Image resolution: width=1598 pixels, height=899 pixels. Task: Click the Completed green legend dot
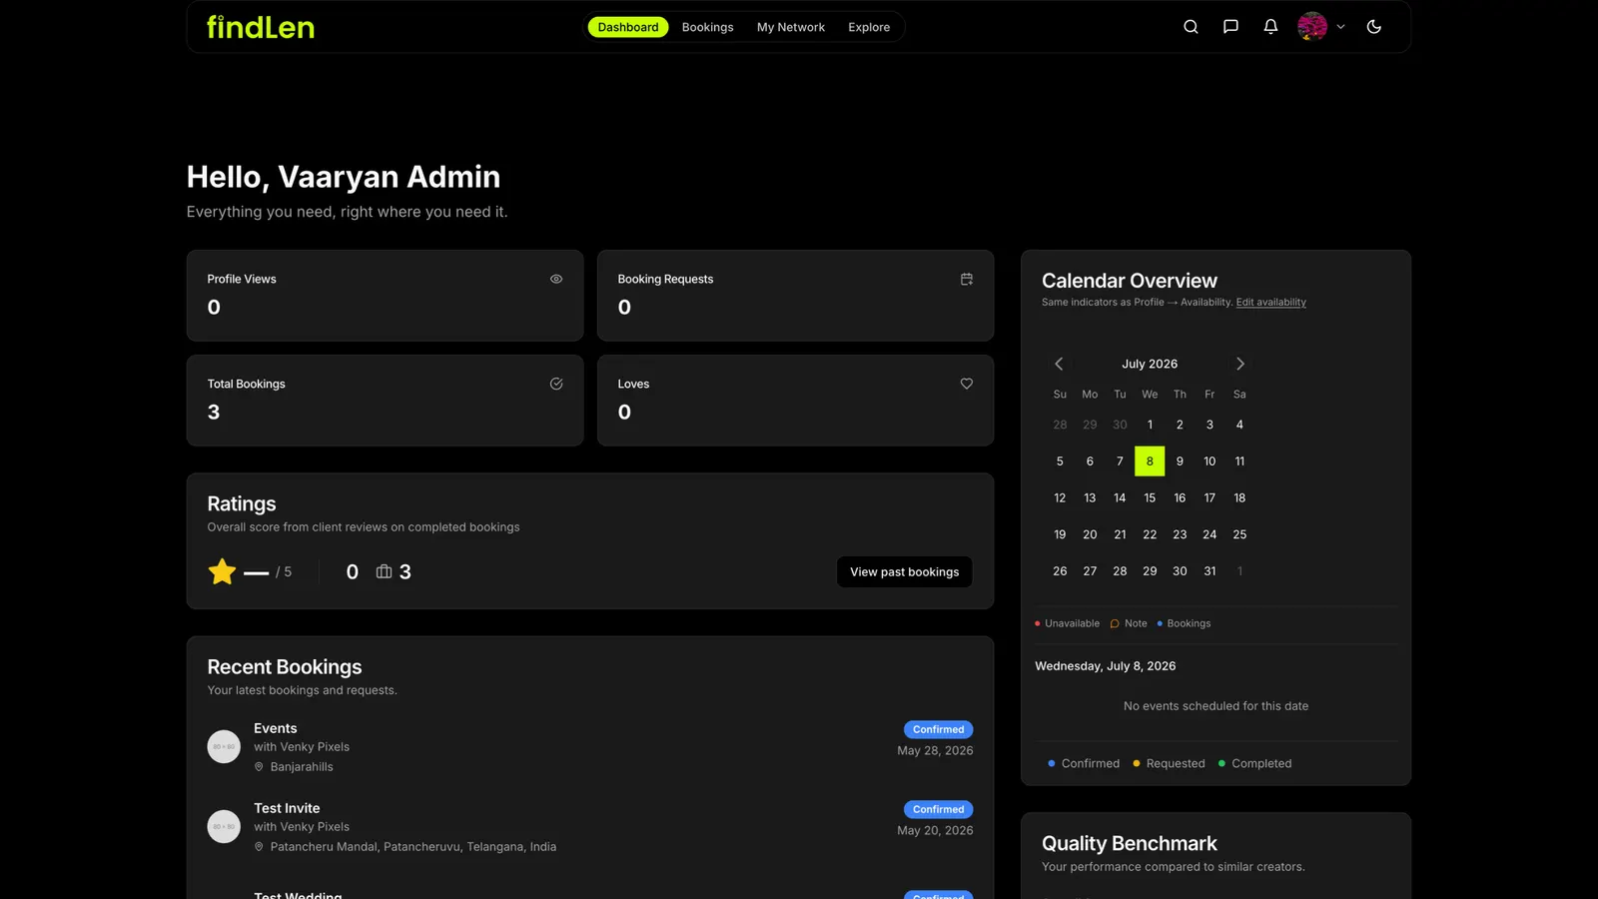click(x=1221, y=763)
